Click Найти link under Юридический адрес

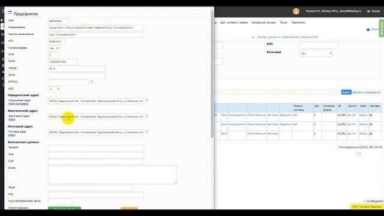click(x=12, y=104)
